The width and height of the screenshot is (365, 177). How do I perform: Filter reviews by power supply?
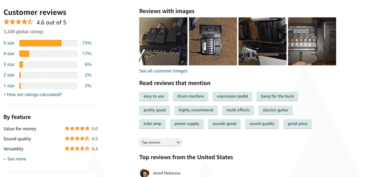(187, 124)
